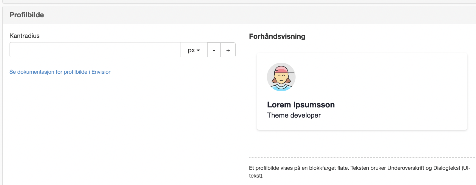The width and height of the screenshot is (476, 185).
Task: Select the Lorem Ipsumsson name heading
Action: click(x=301, y=105)
